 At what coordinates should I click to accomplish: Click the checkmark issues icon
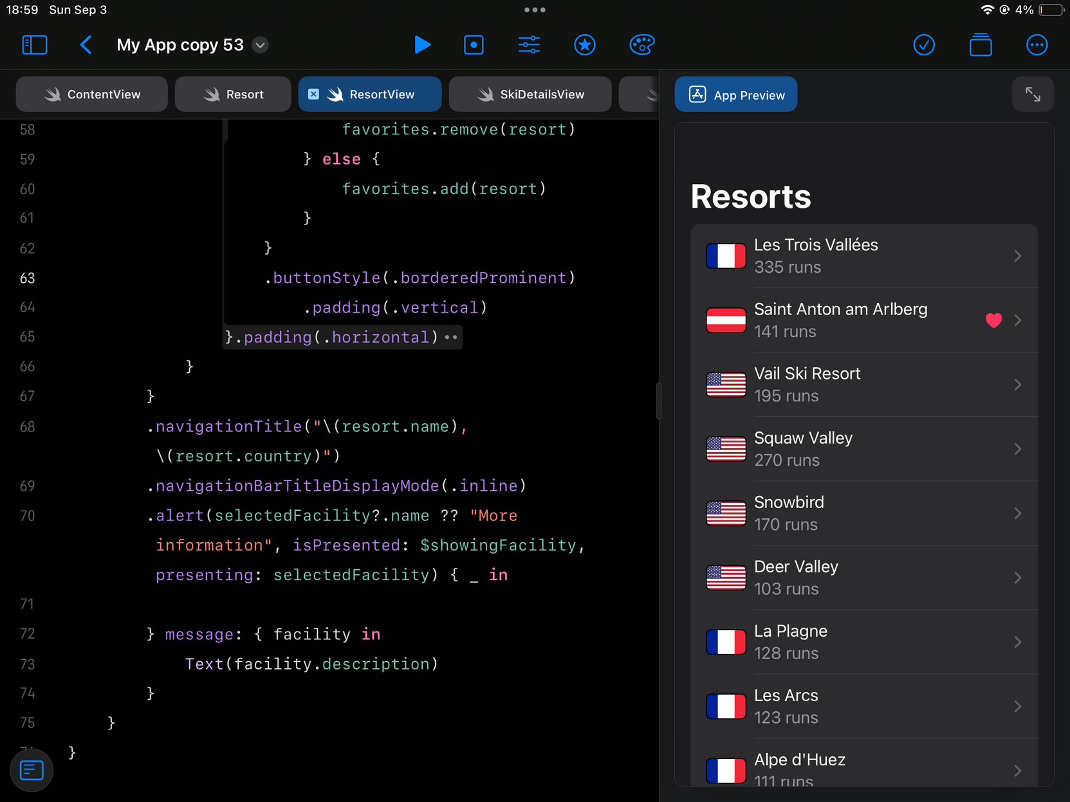[924, 45]
